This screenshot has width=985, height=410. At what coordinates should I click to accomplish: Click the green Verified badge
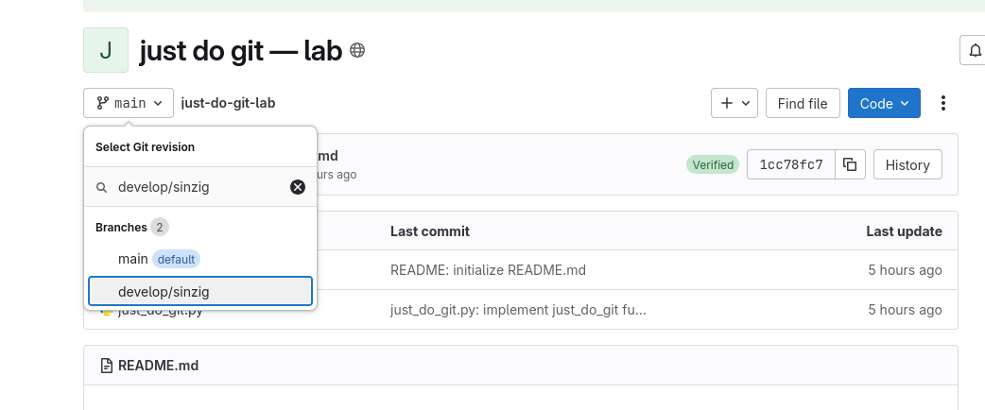tap(713, 165)
